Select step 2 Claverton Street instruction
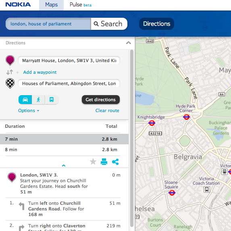This screenshot has height=231, width=231. pyautogui.click(x=63, y=226)
